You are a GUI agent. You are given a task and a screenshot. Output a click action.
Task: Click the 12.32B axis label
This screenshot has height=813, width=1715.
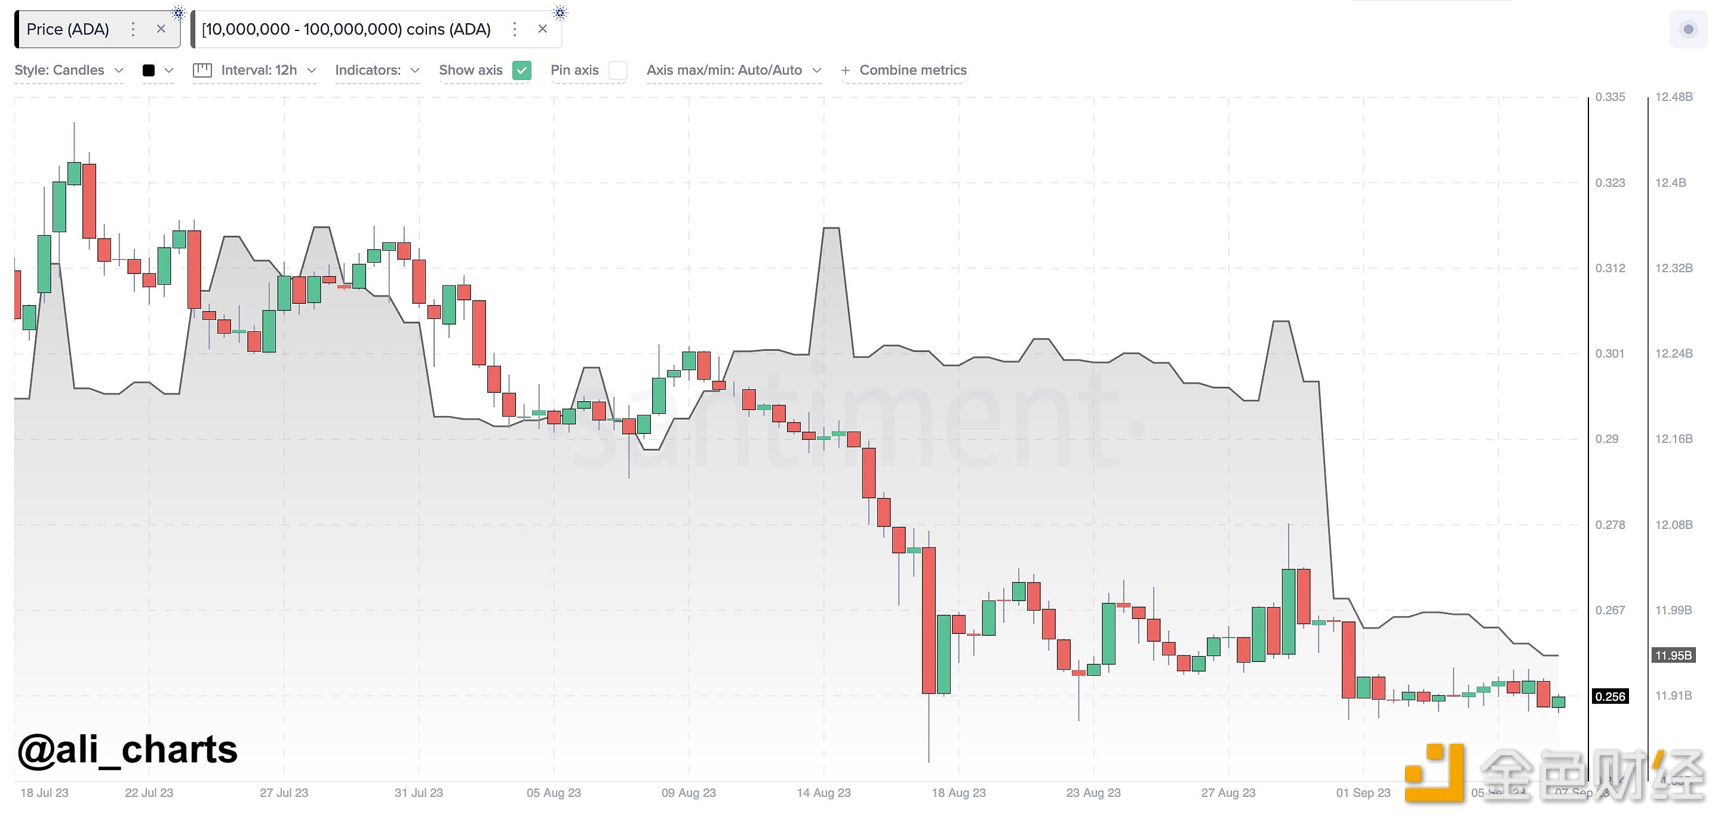point(1674,268)
